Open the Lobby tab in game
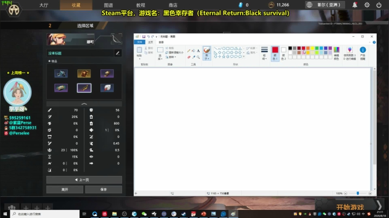The width and height of the screenshot is (389, 218). [44, 5]
